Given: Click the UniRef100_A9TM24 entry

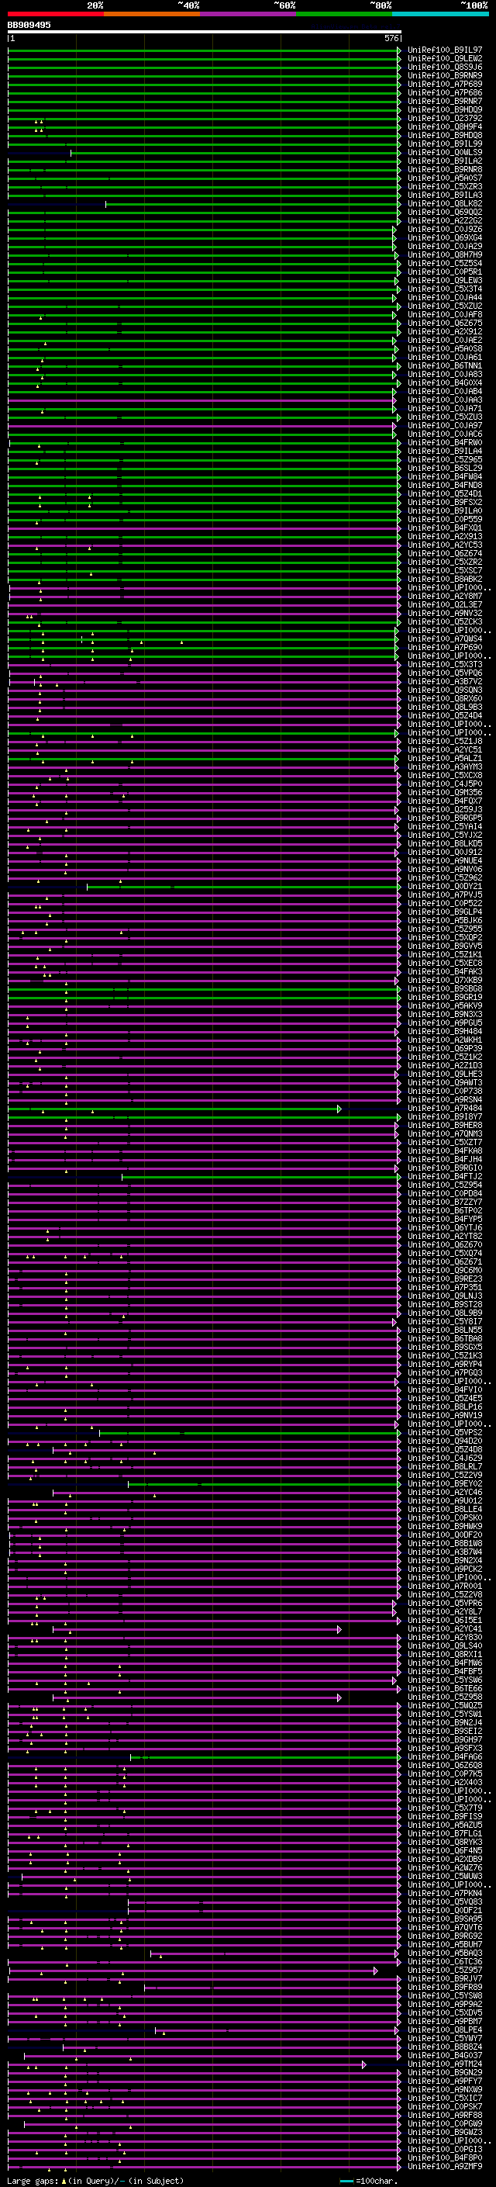Looking at the screenshot, I should [445, 2064].
